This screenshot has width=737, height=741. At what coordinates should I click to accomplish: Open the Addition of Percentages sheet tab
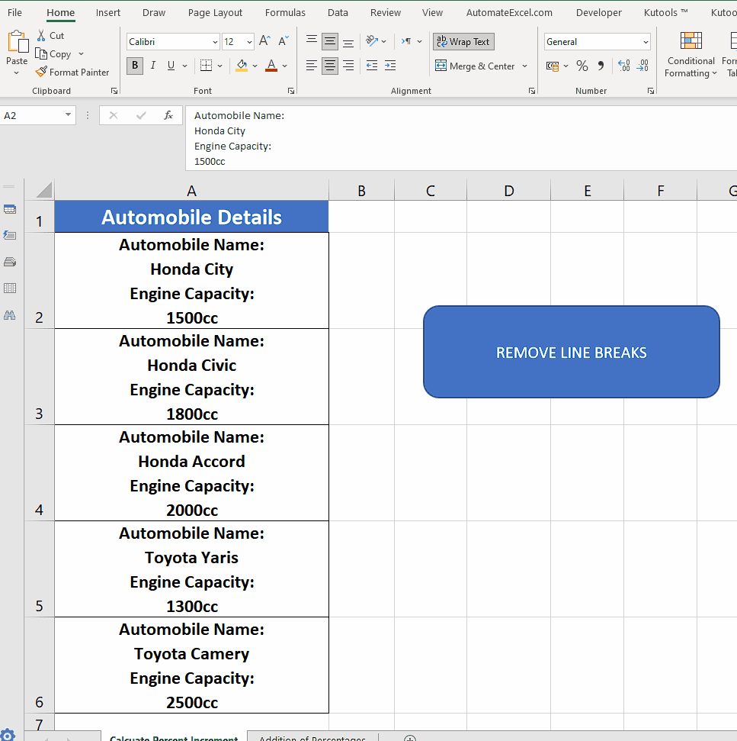click(x=312, y=737)
